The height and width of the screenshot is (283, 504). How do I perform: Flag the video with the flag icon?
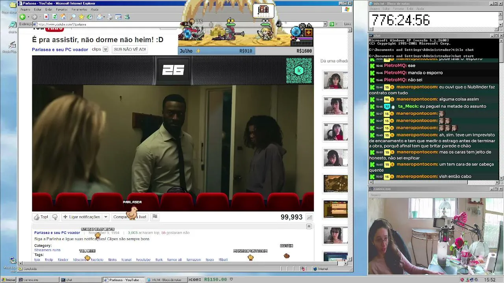(x=155, y=217)
